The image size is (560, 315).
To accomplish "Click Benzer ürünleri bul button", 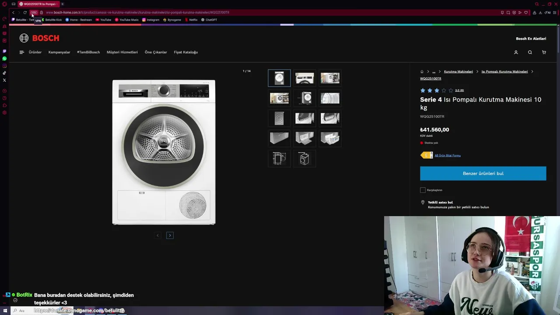I will (x=483, y=173).
